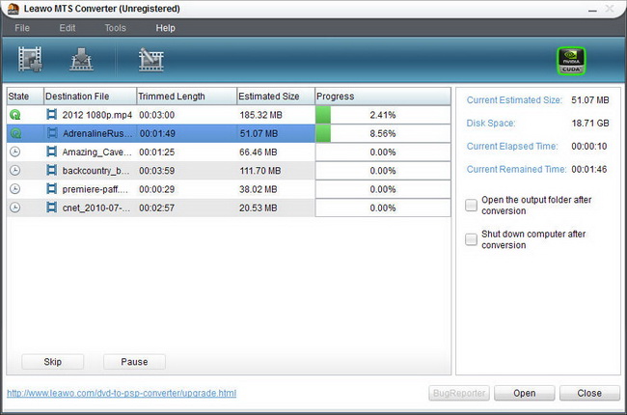Click the Open button
627x415 pixels.
[524, 393]
